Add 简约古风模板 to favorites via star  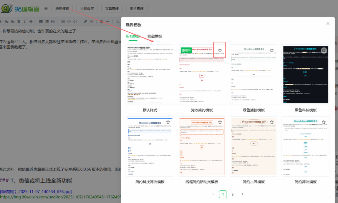coord(272,122)
